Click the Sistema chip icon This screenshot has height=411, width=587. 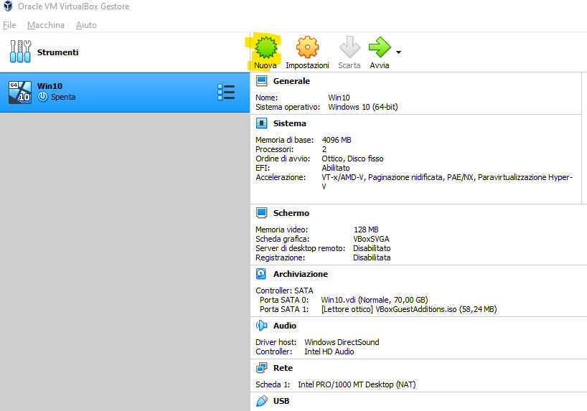[261, 123]
